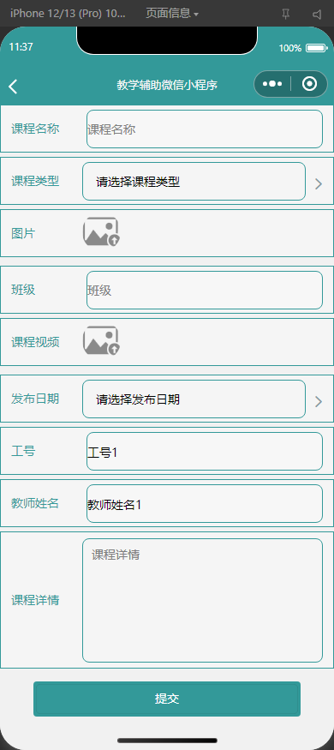Select the 请选择课程类型 picker
This screenshot has height=750, width=334.
[194, 181]
